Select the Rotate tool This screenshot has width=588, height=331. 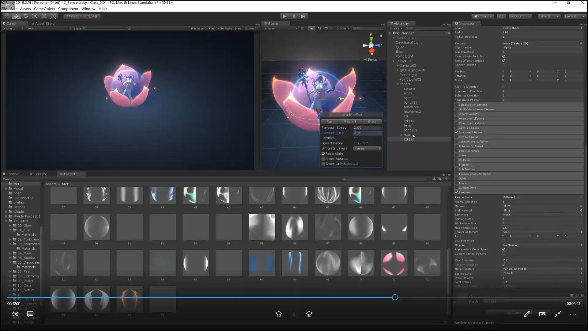pyautogui.click(x=26, y=16)
